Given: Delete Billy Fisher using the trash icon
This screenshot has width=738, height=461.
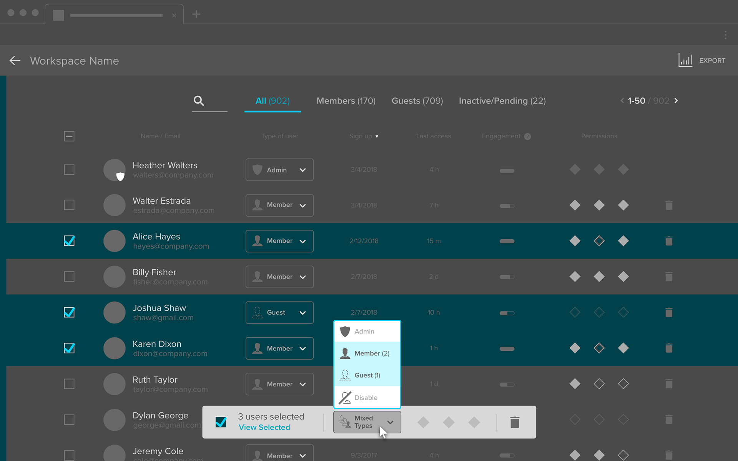Looking at the screenshot, I should click(x=669, y=277).
